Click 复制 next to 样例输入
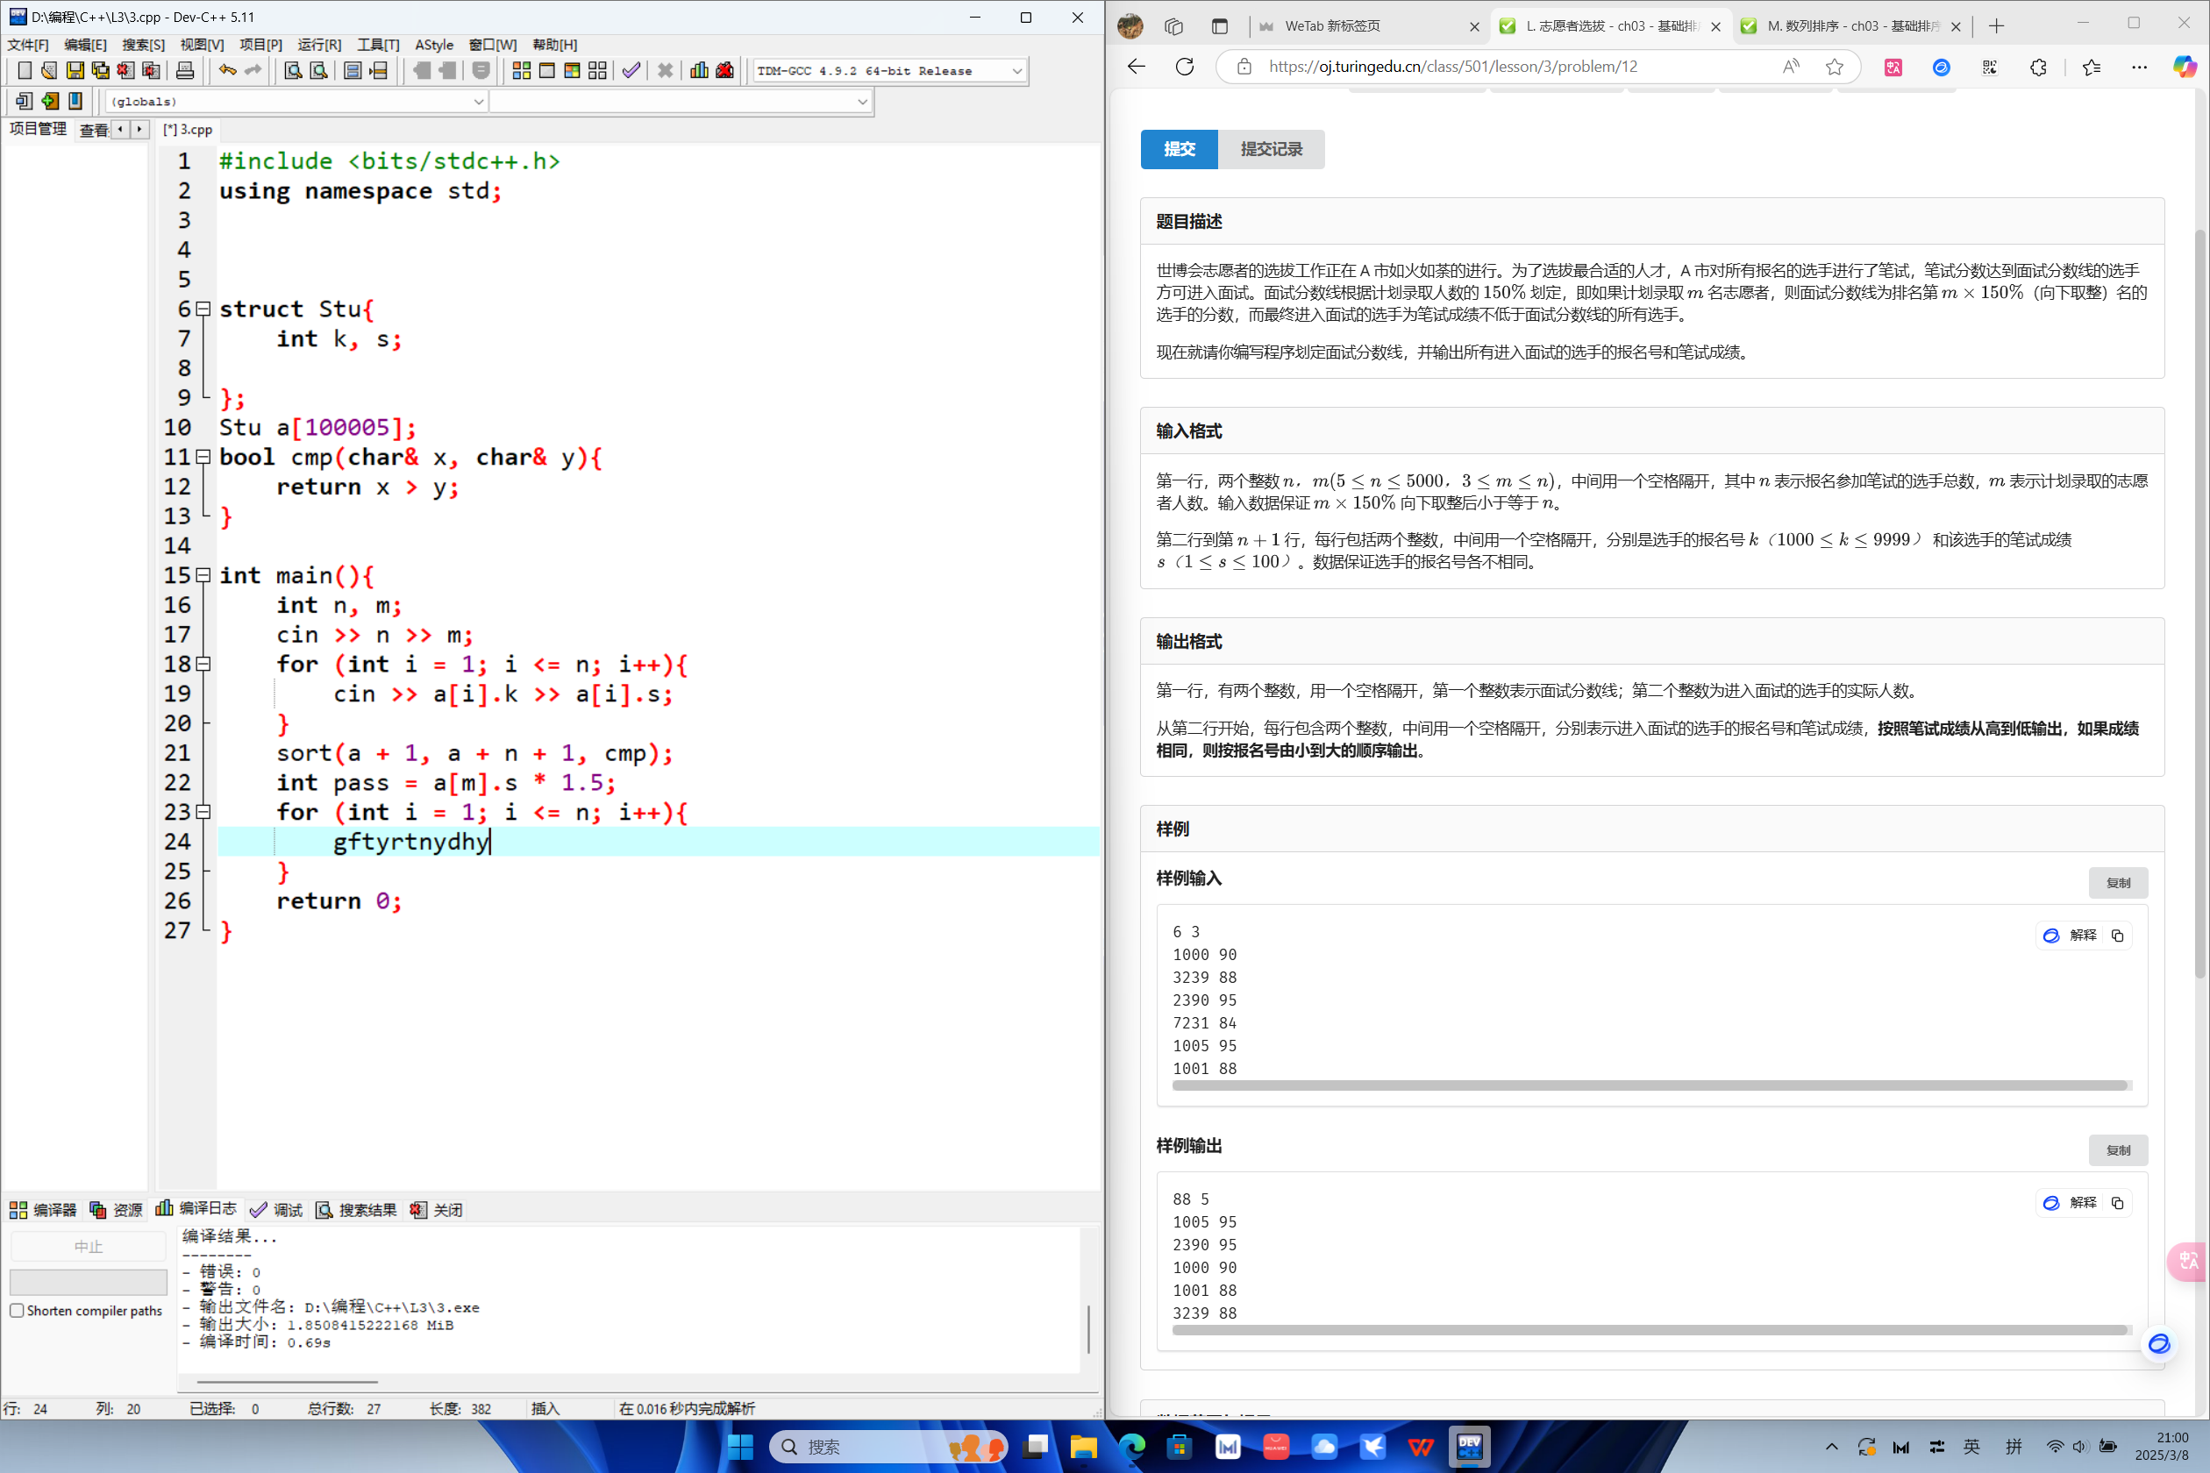Image resolution: width=2210 pixels, height=1473 pixels. coord(2118,883)
